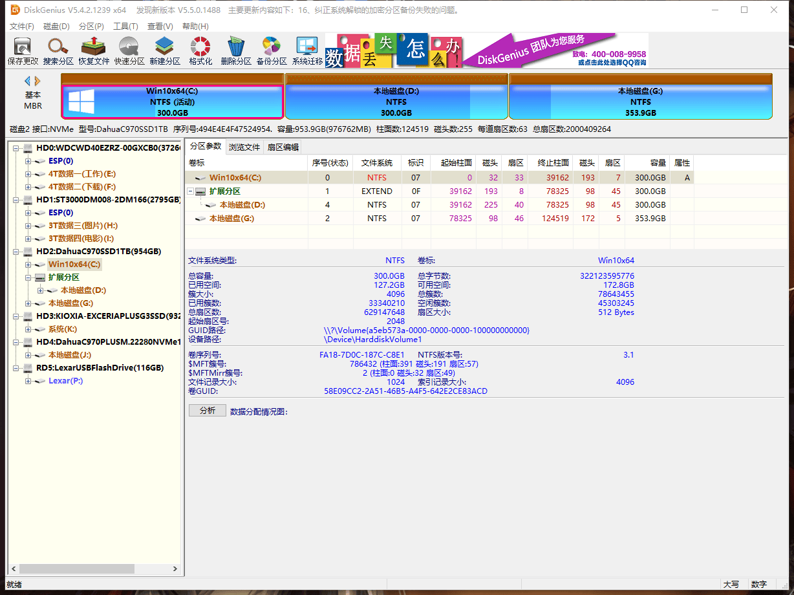Image resolution: width=794 pixels, height=595 pixels.
Task: Click the Windows logo on the C: partition bar
Action: pyautogui.click(x=81, y=102)
